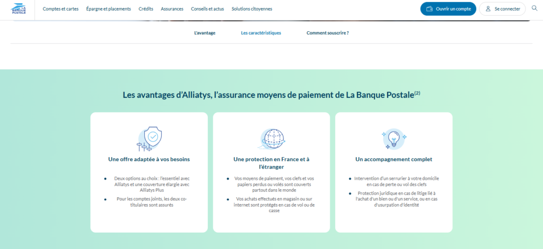
Task: Click the bullet text Intervention d'un serrurier
Action: click(397, 181)
